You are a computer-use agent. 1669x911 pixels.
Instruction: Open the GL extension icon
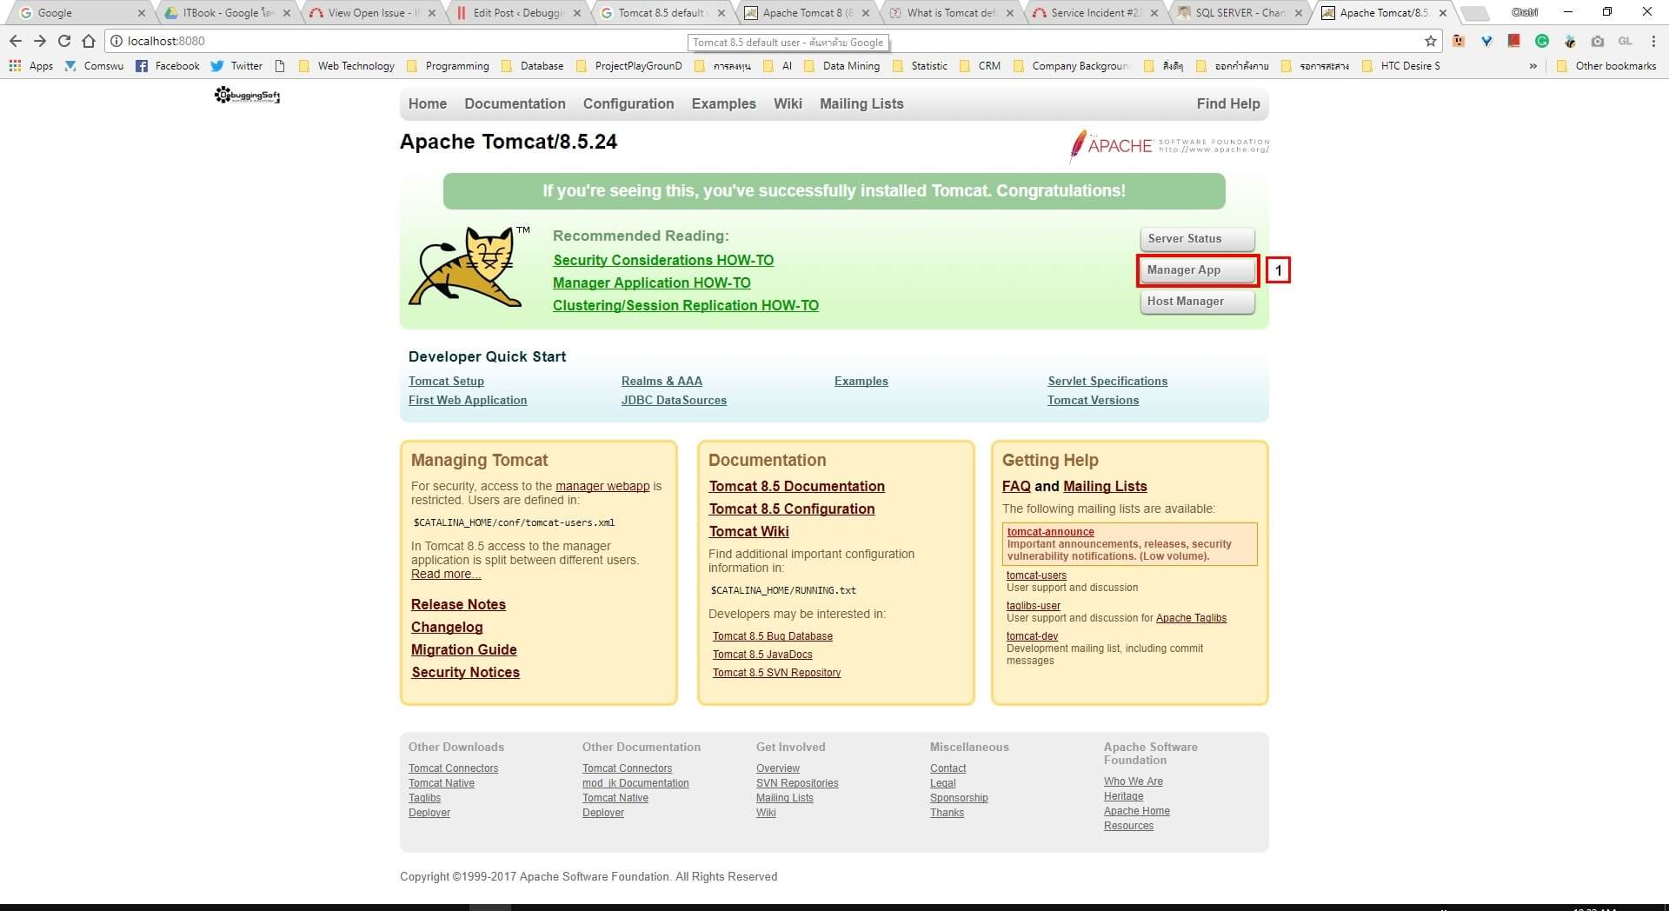pos(1625,41)
